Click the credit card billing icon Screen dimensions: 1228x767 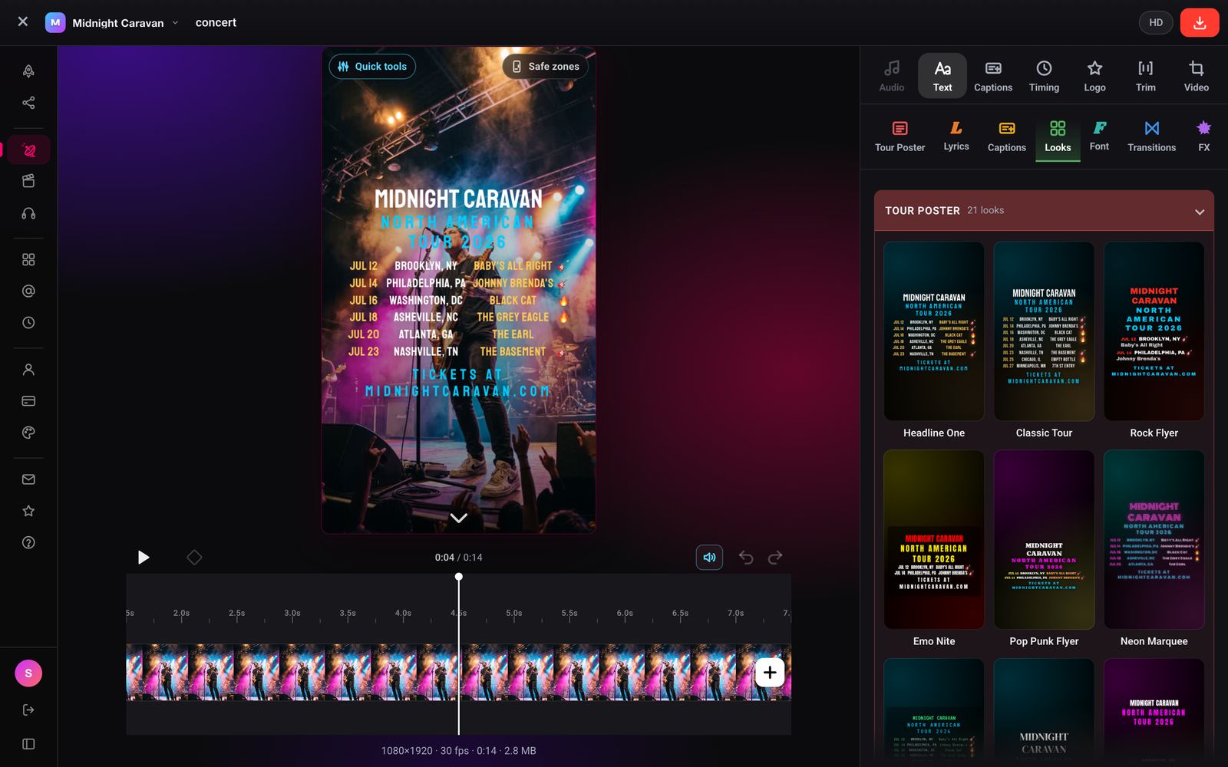28,401
